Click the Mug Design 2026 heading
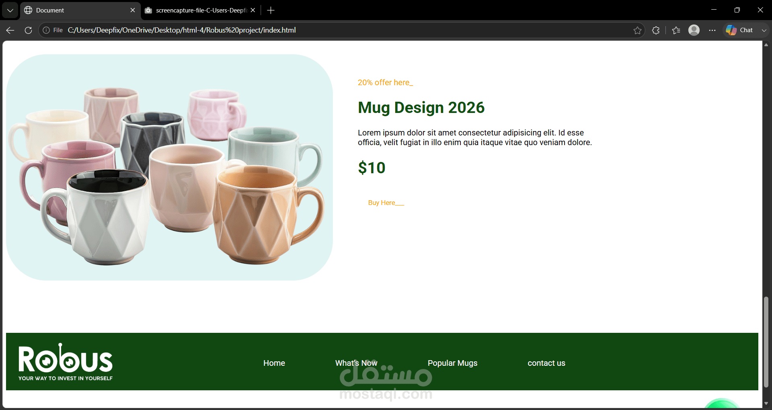772x410 pixels. point(421,107)
